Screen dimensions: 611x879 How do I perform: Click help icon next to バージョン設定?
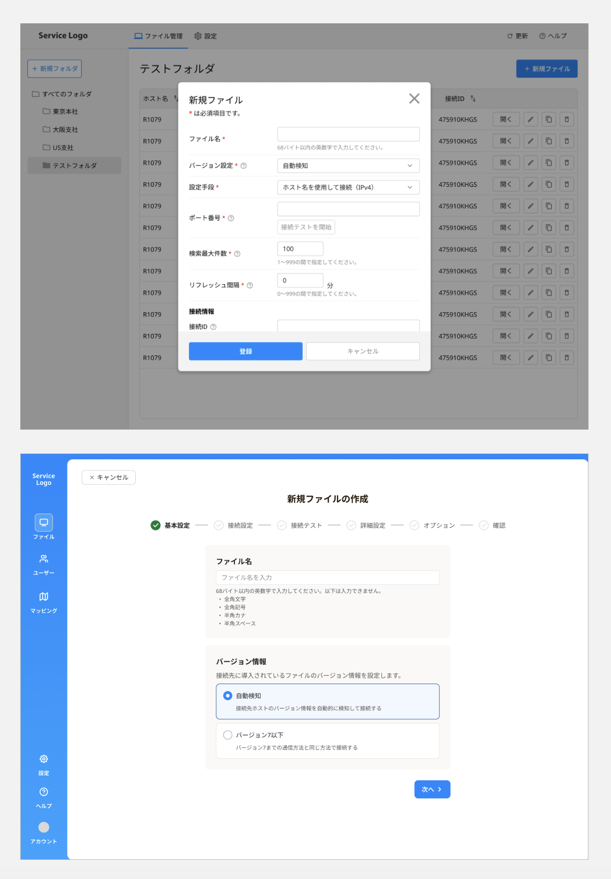tap(244, 166)
